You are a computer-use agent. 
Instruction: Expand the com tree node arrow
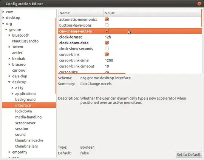point(3,12)
